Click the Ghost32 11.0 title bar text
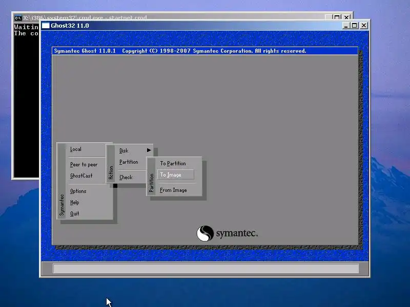410x307 pixels. 70,26
